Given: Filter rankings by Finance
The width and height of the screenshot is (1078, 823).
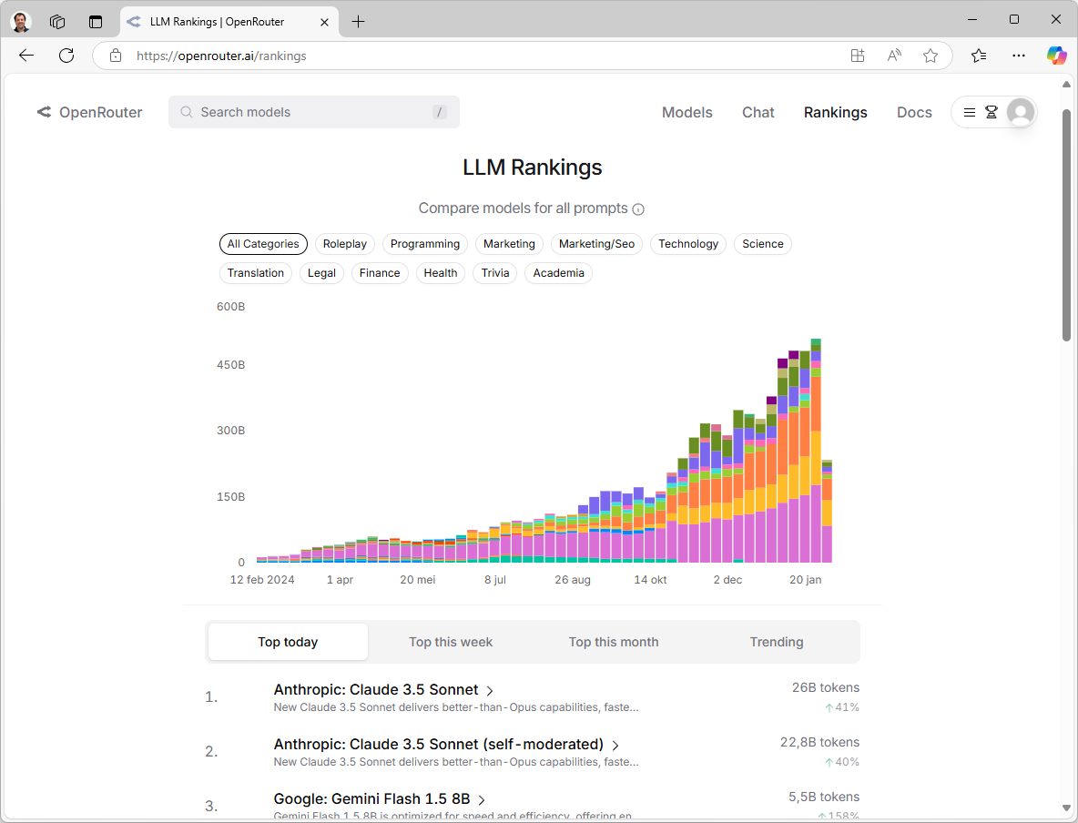Looking at the screenshot, I should point(380,273).
